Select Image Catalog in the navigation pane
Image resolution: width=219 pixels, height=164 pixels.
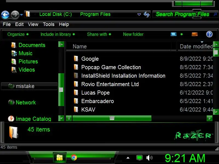pos(33,119)
